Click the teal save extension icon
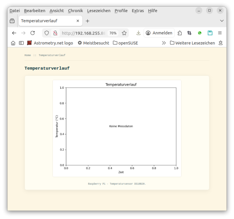Image resolution: width=234 pixels, height=219 pixels. [210, 33]
